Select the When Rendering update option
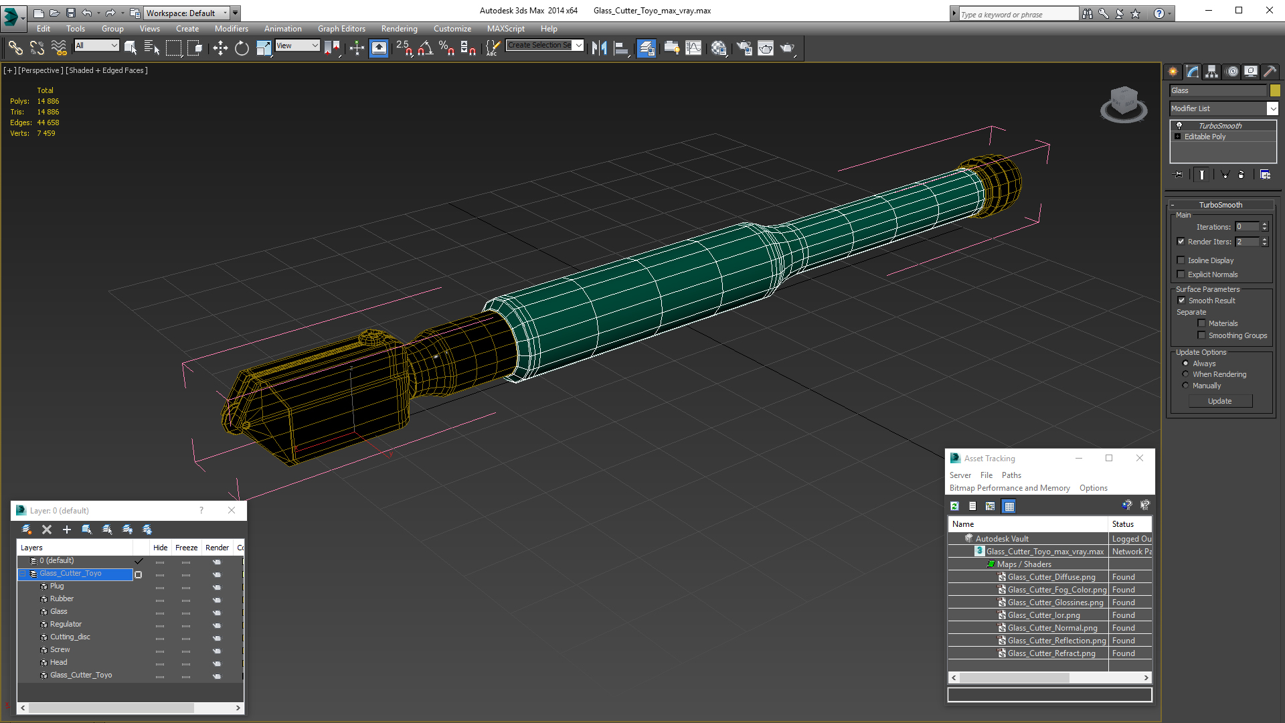The image size is (1285, 723). [1186, 374]
